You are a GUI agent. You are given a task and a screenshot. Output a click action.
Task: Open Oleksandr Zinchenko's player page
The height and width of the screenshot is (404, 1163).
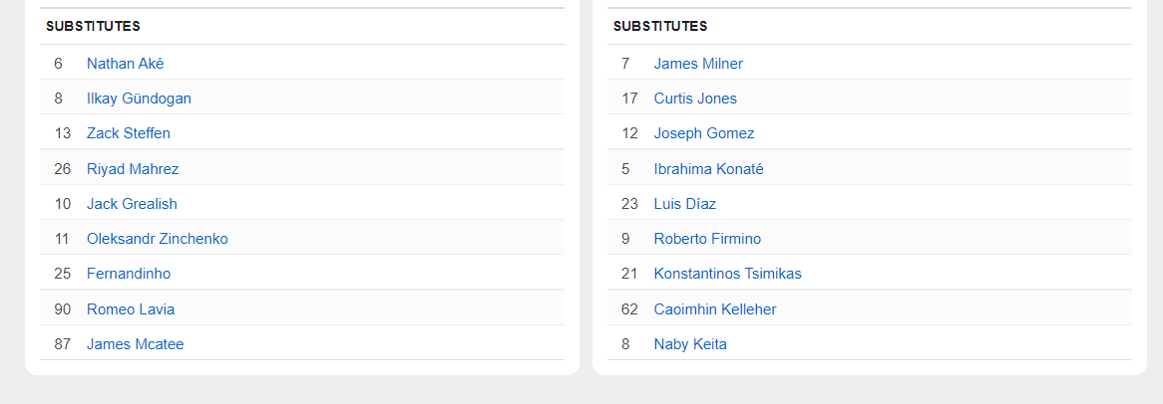tap(157, 239)
